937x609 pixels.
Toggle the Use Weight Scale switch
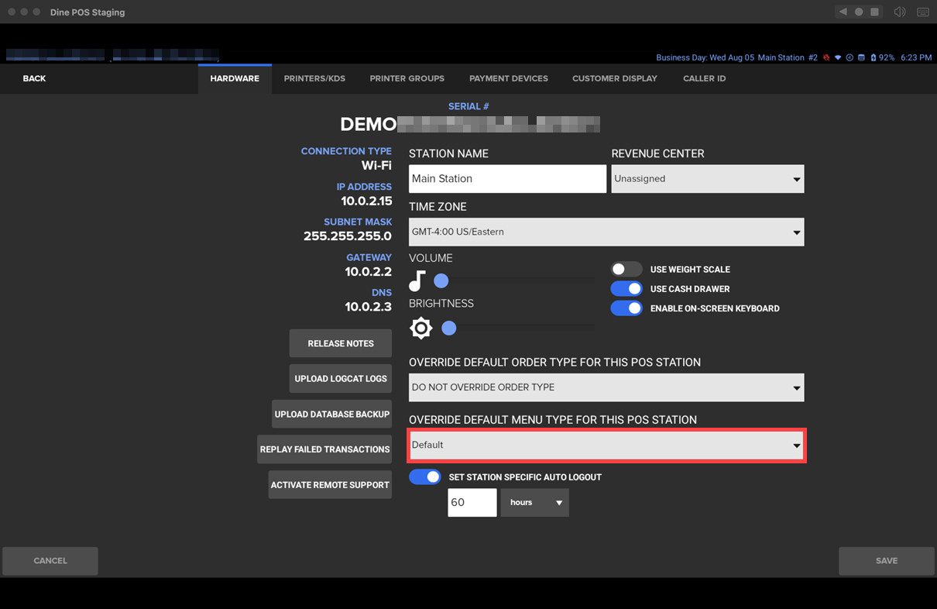pos(626,269)
